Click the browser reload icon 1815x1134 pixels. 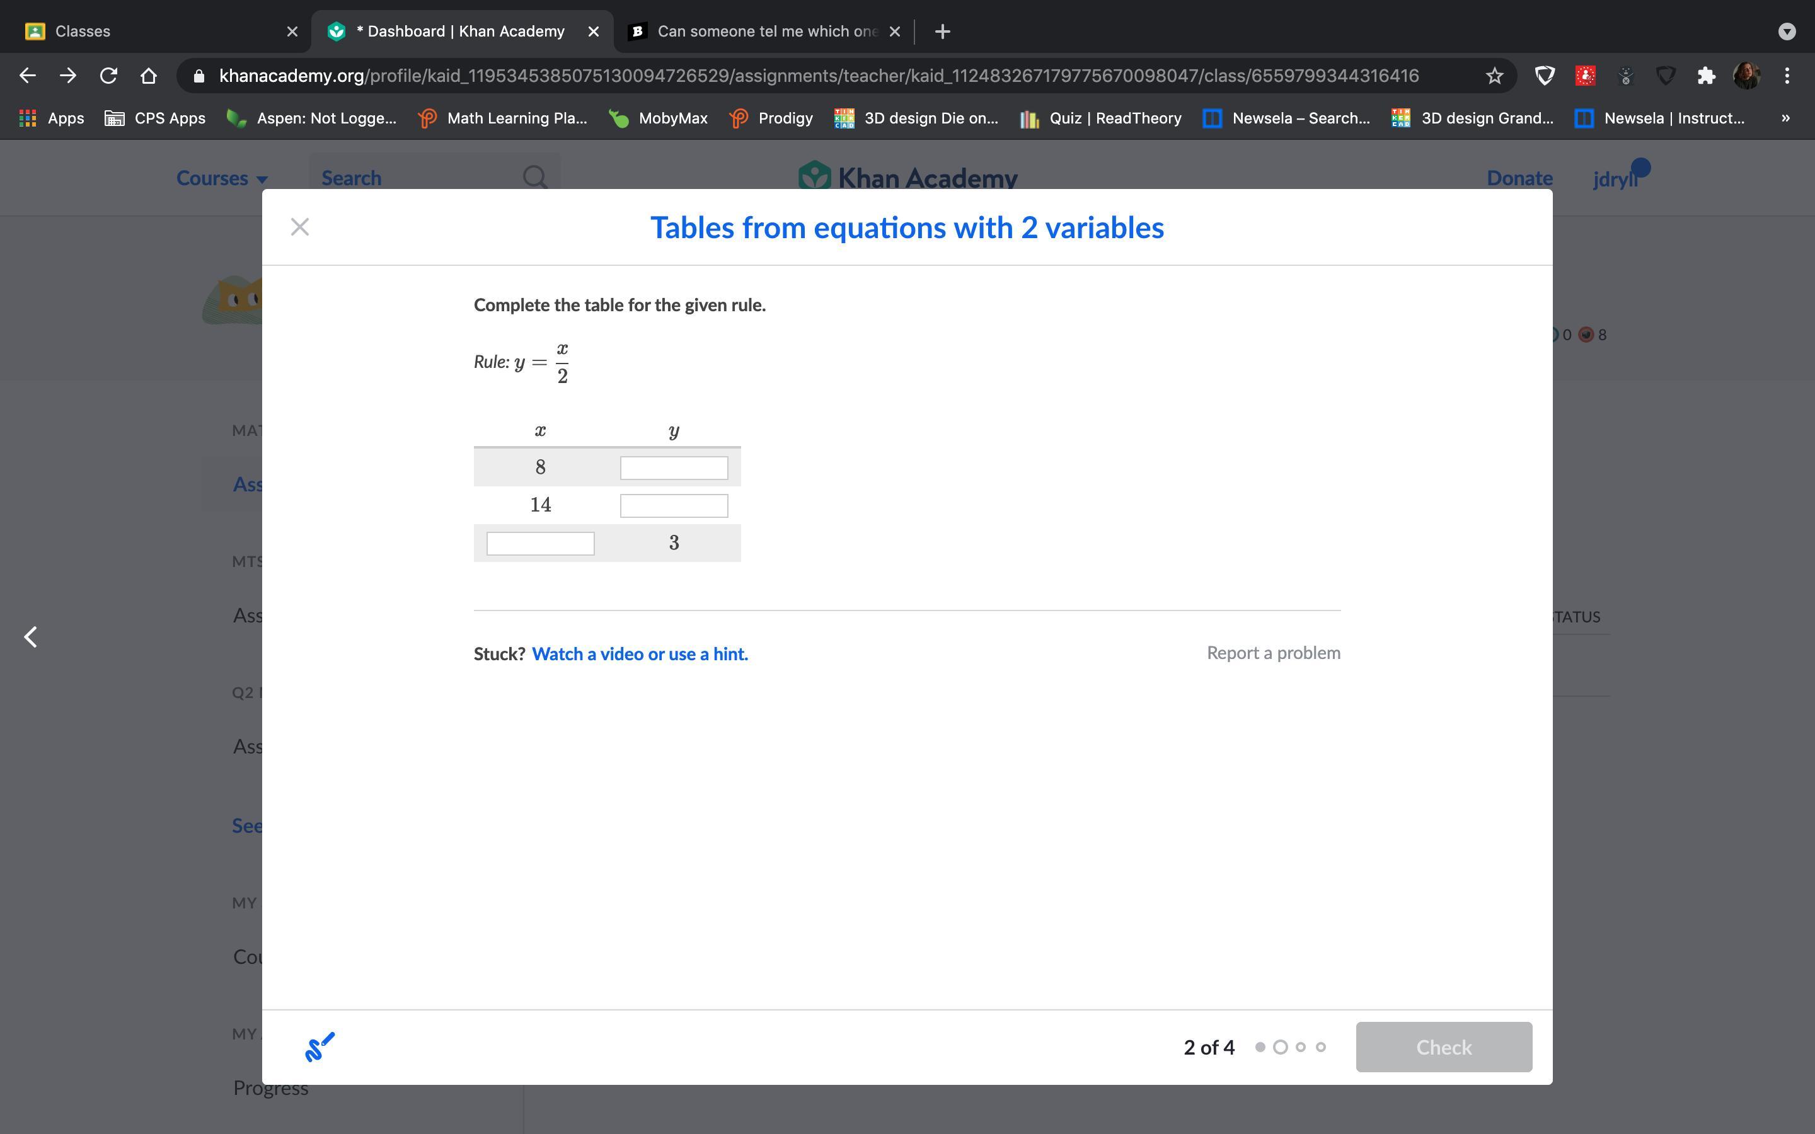tap(108, 76)
